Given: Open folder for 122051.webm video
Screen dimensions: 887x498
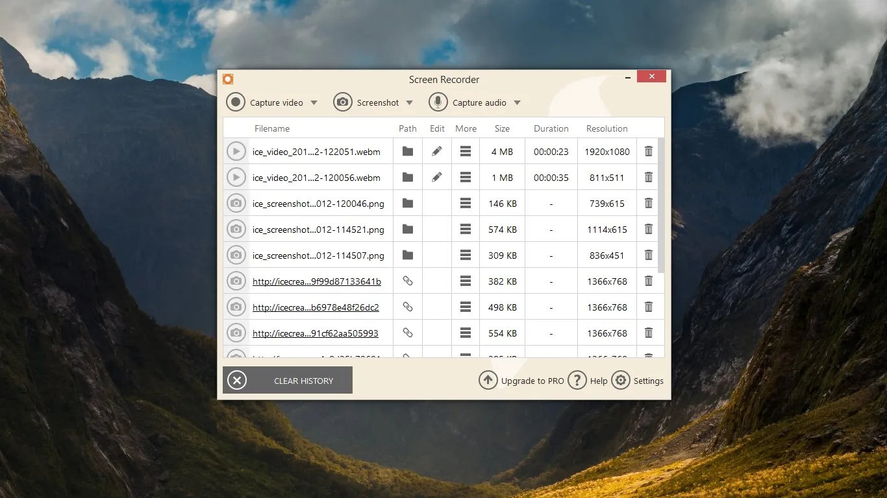Looking at the screenshot, I should click(x=408, y=151).
